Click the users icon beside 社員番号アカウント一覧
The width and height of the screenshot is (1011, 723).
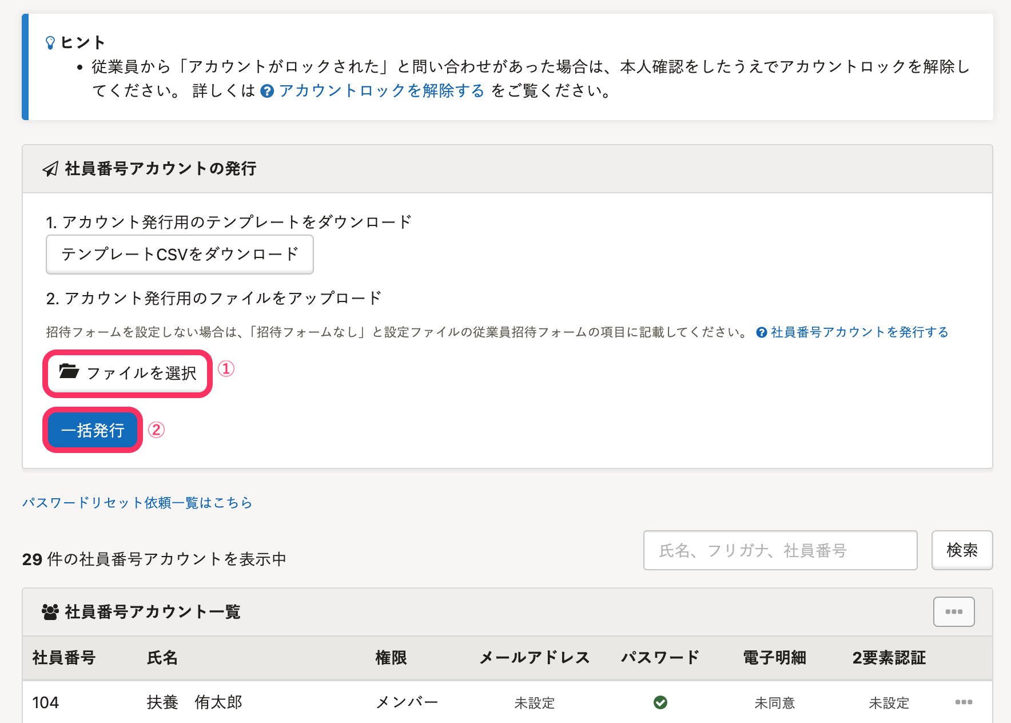click(x=50, y=612)
